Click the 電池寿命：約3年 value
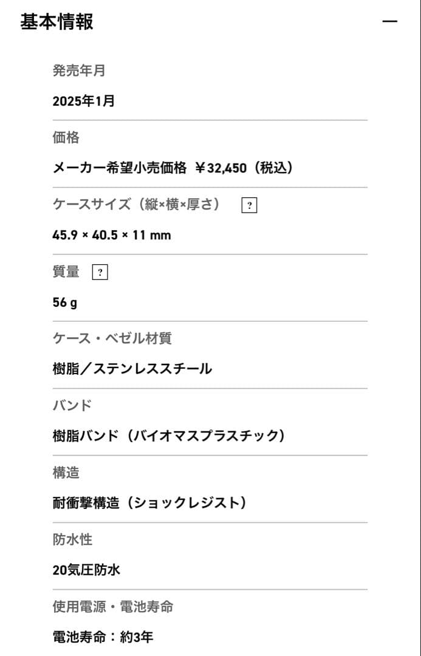421x656 pixels. point(103,637)
